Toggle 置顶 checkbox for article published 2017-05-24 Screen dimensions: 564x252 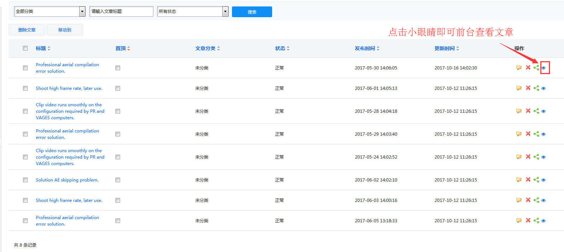tap(118, 157)
